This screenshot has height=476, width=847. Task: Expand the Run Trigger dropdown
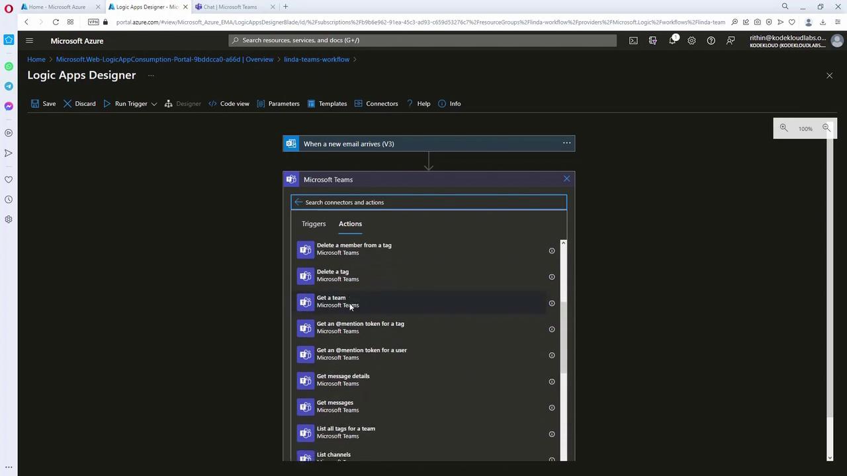[x=154, y=104]
